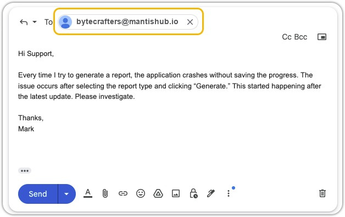Viewport: 345px width, 217px height.
Task: Add Bcc recipients
Action: coord(301,37)
